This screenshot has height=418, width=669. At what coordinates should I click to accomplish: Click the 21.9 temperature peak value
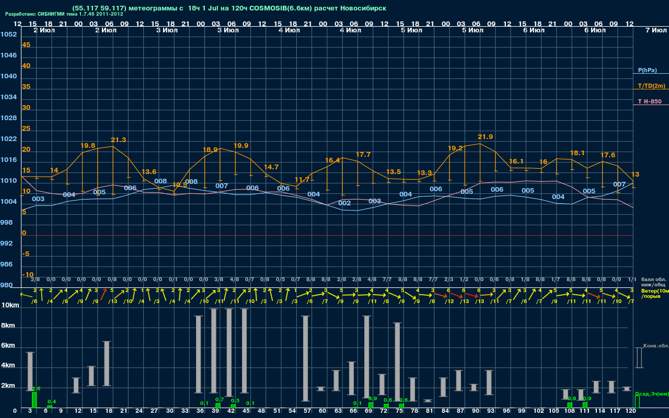(x=485, y=137)
